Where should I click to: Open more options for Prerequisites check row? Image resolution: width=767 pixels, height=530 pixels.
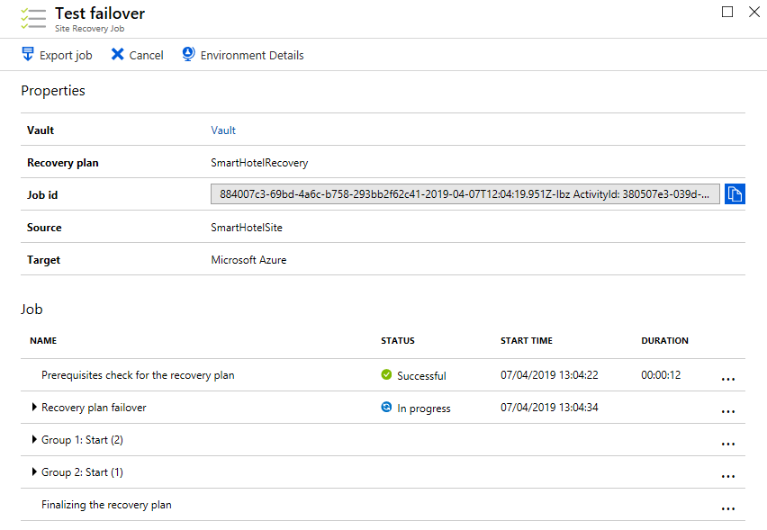[728, 379]
